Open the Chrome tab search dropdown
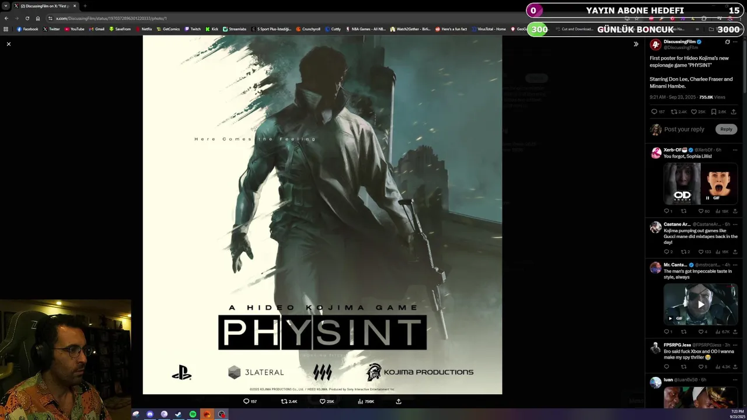This screenshot has width=747, height=420. [5, 6]
